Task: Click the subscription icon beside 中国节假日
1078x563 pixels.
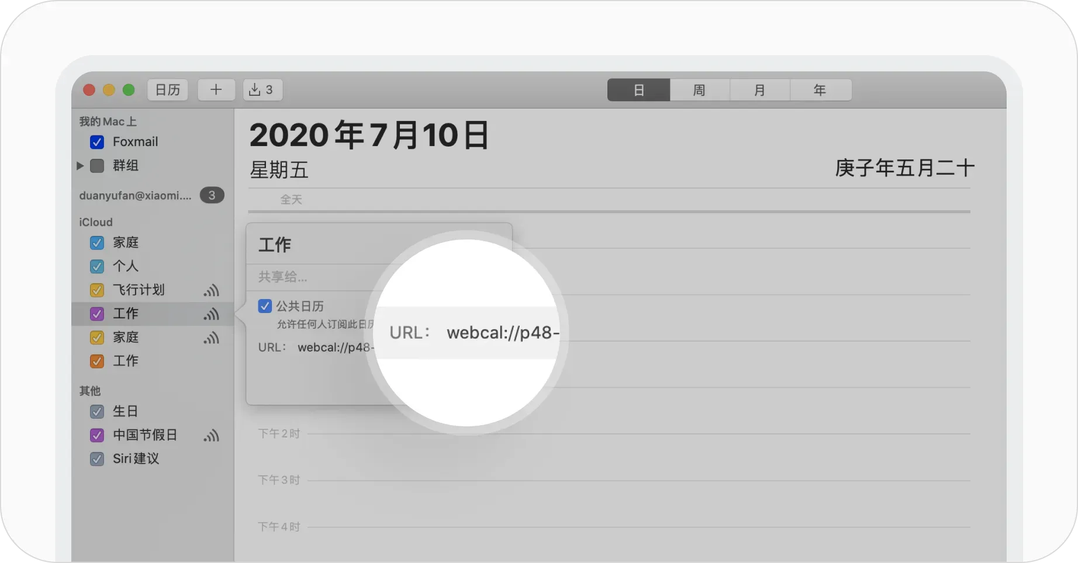Action: (211, 436)
